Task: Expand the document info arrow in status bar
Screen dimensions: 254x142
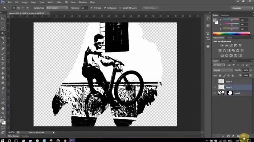Action: click(53, 133)
